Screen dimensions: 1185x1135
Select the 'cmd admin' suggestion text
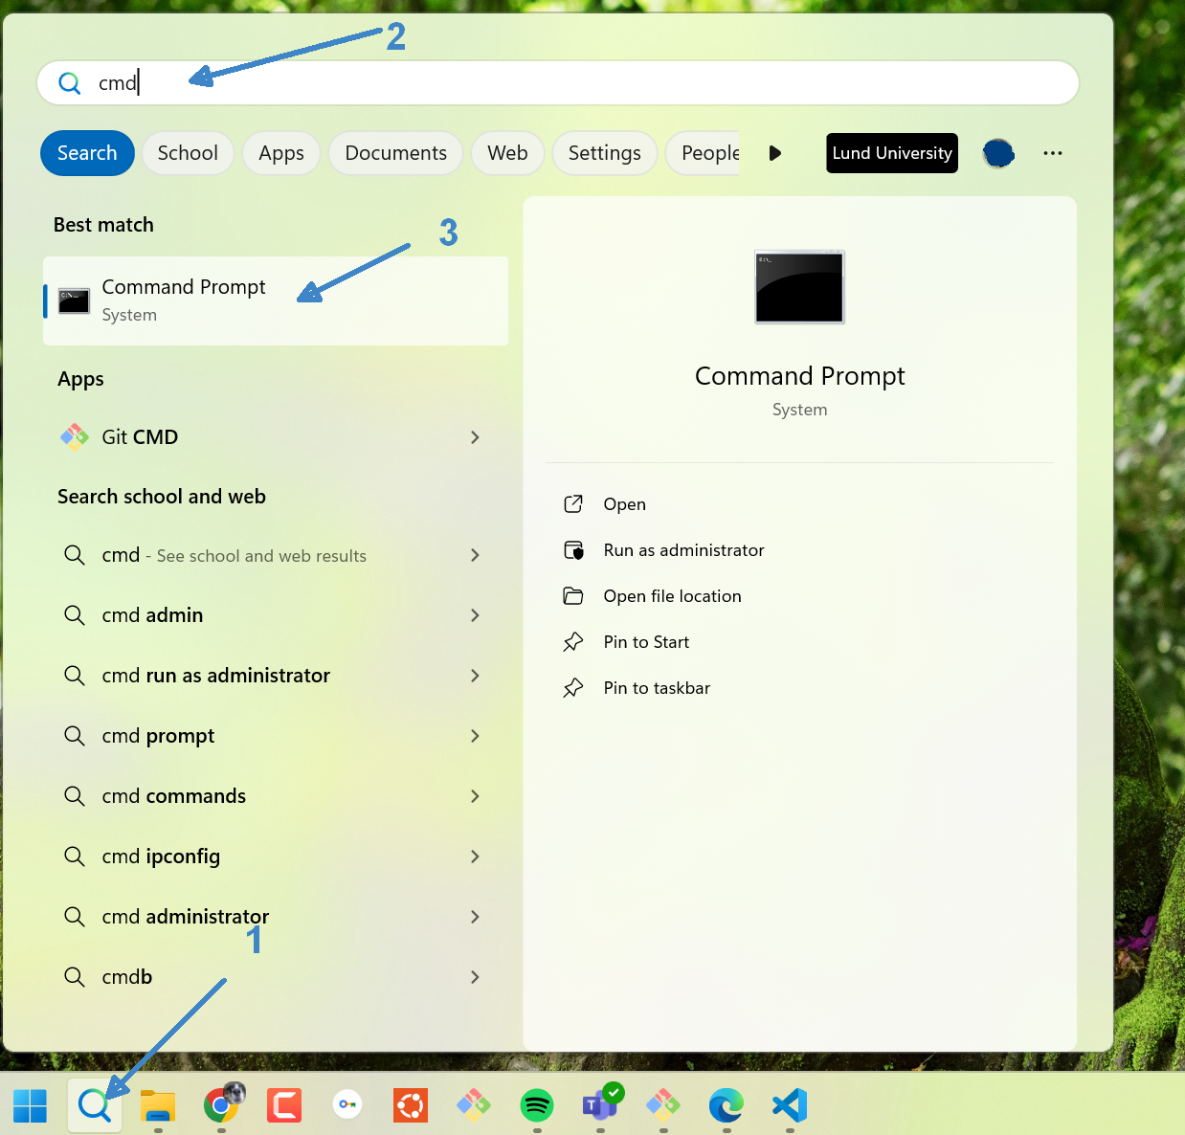pos(152,615)
